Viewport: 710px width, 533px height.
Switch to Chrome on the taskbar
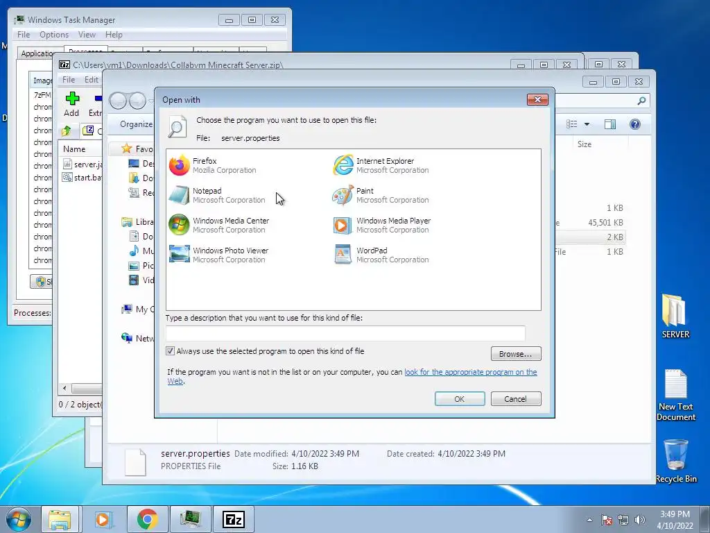point(147,519)
